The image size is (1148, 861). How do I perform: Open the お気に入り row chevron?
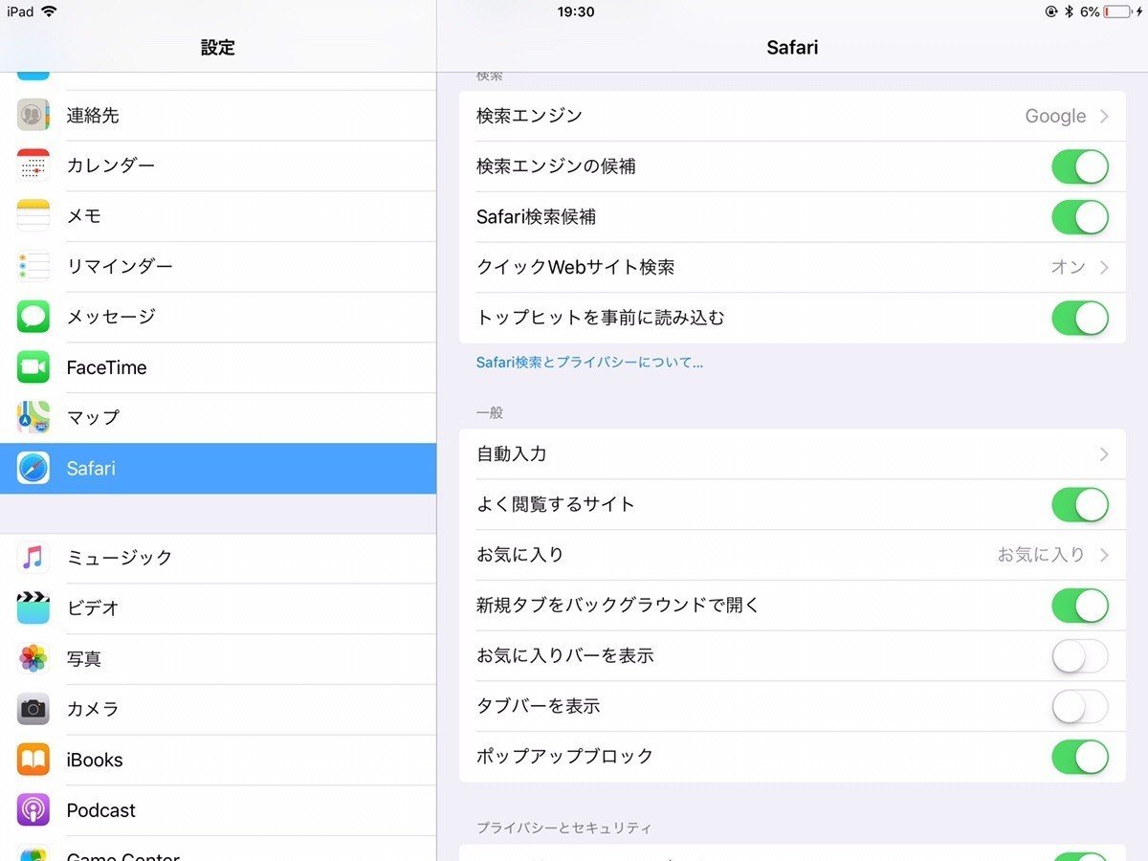pyautogui.click(x=1104, y=555)
